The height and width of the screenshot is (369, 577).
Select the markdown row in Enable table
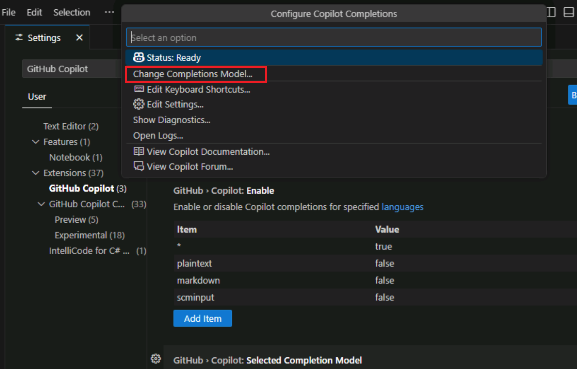(x=375, y=280)
